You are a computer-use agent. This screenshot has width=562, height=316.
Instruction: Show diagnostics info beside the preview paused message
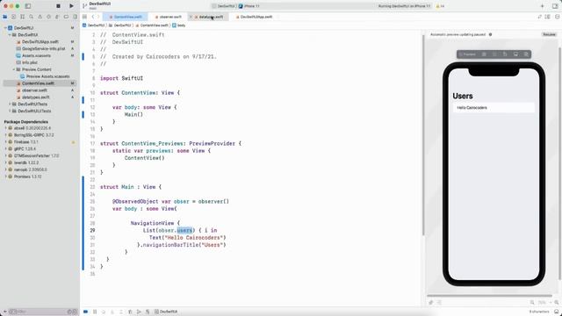click(490, 34)
